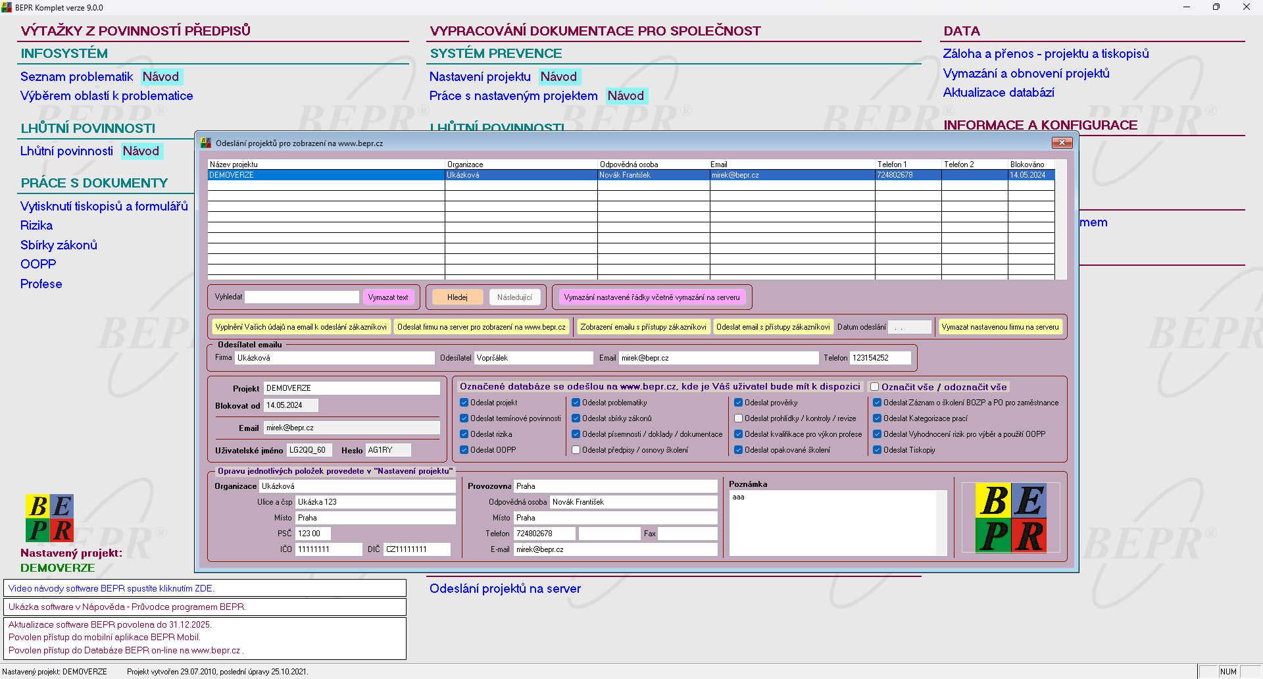Open Práce s nastaveným projektem

point(513,96)
